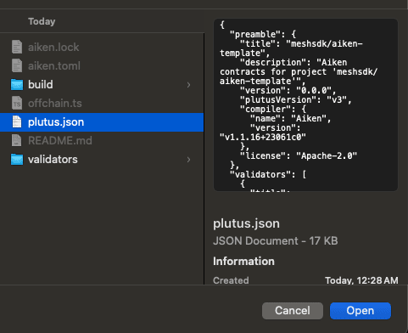This screenshot has height=333, width=408.
Task: Click the README.md file icon
Action: click(17, 140)
